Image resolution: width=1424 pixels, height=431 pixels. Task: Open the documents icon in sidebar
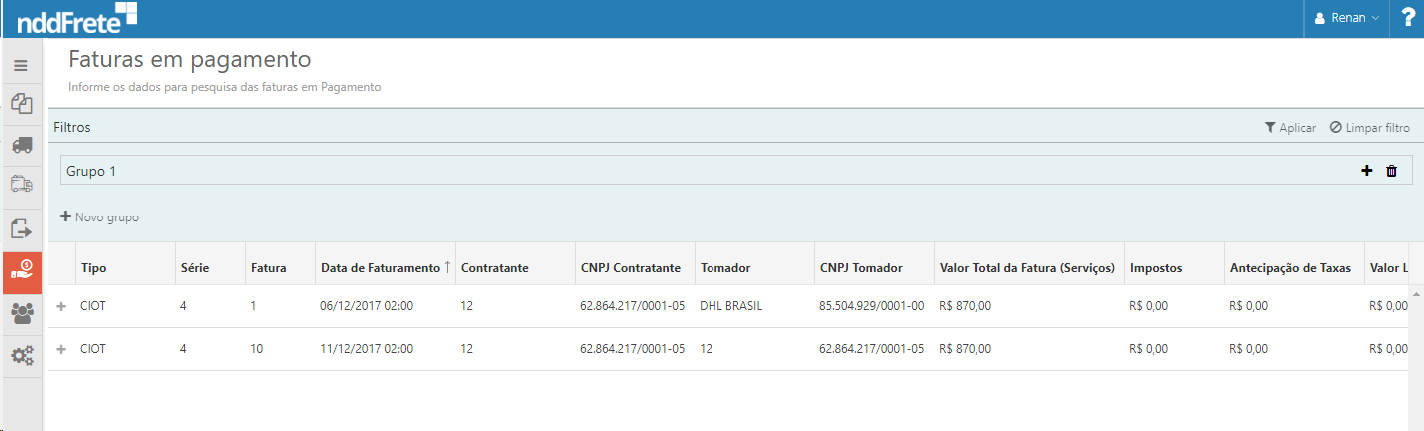pos(21,104)
